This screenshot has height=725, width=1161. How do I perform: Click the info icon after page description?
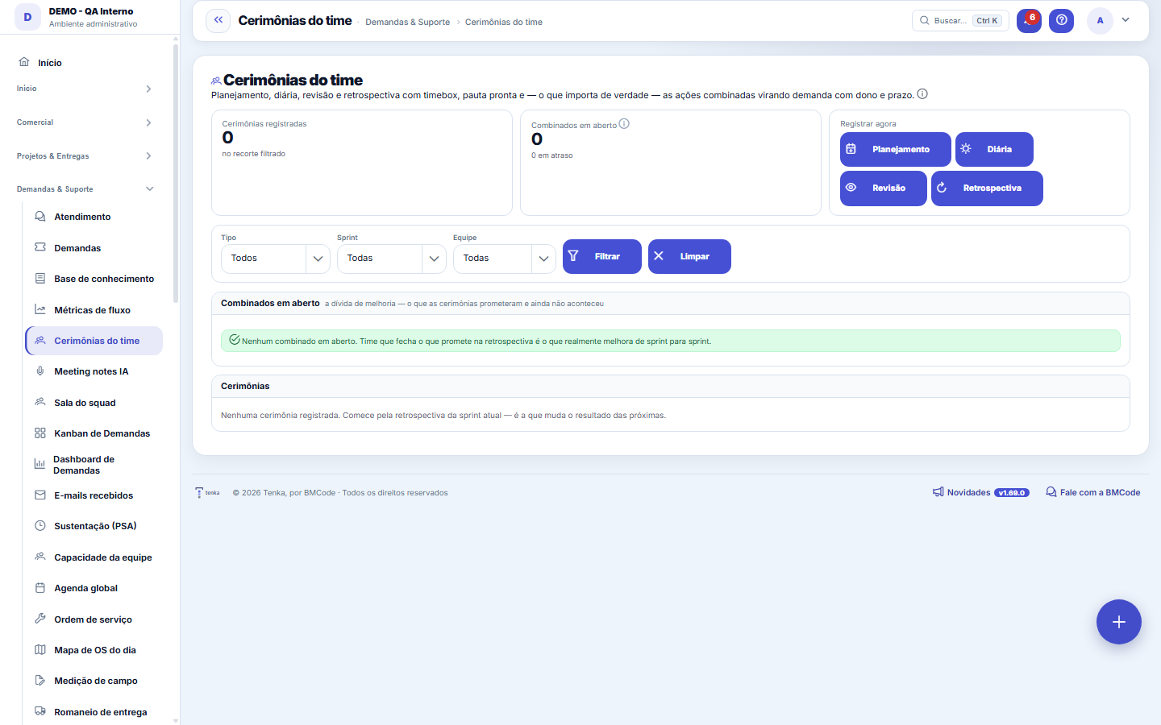[922, 94]
